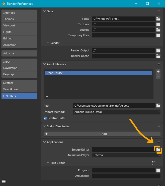Click folder icon beside Temporary Files field
The width and height of the screenshot is (165, 186).
(158, 35)
